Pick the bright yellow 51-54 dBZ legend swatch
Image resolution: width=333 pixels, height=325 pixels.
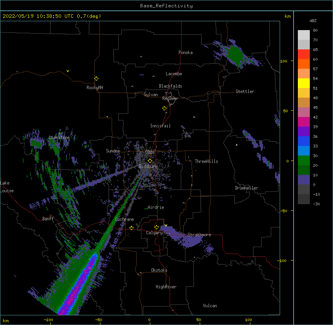304,83
